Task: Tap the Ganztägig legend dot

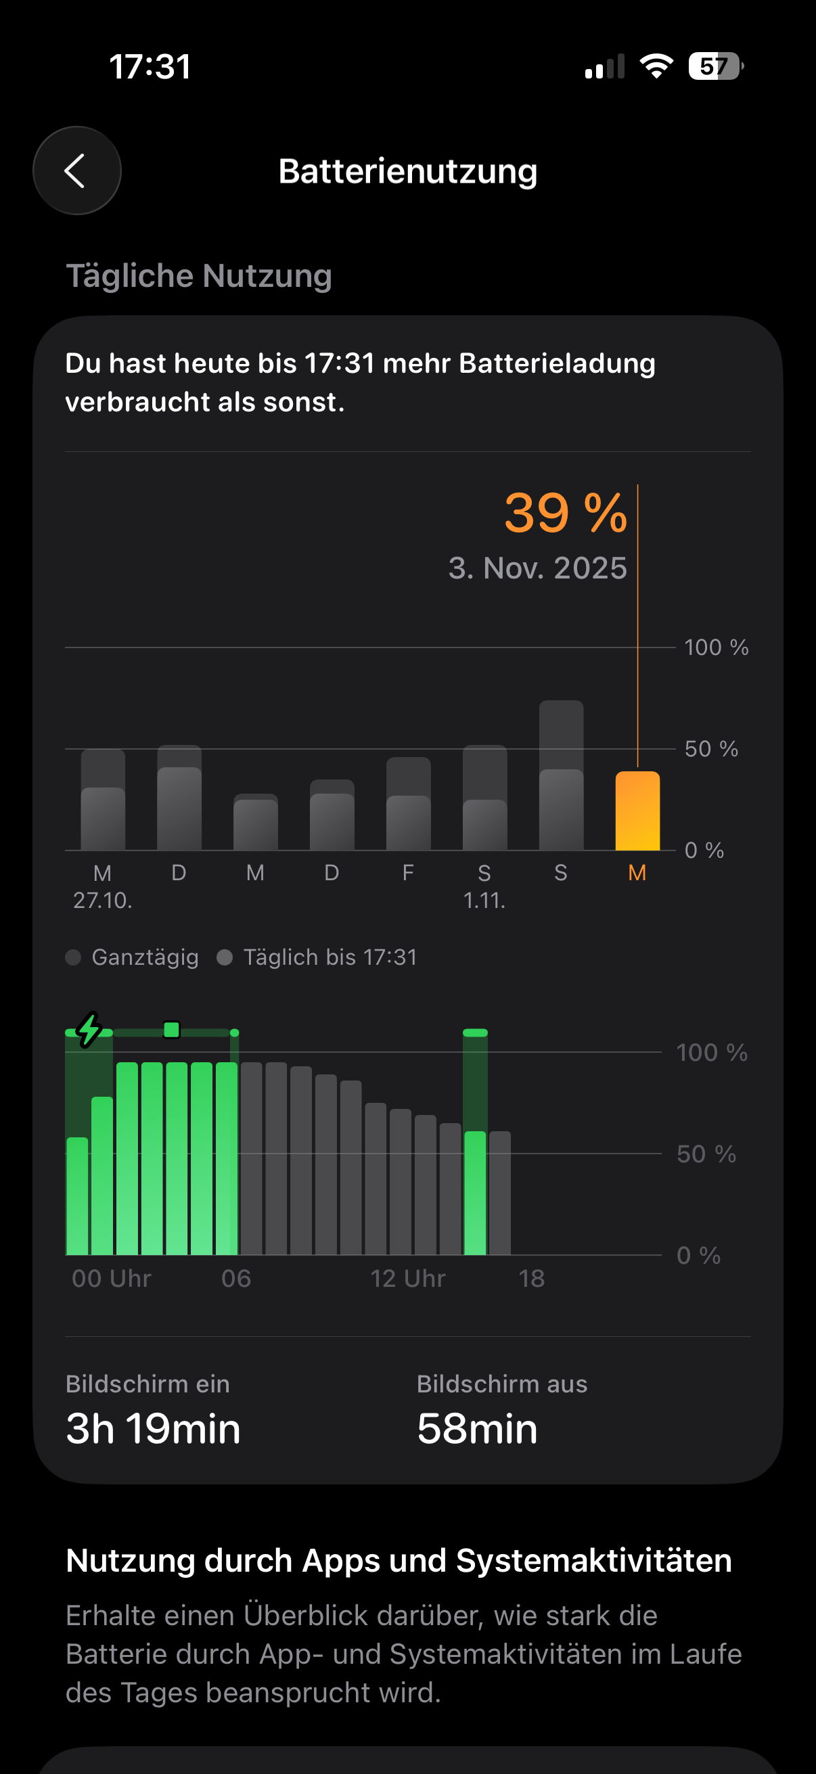Action: [x=73, y=957]
